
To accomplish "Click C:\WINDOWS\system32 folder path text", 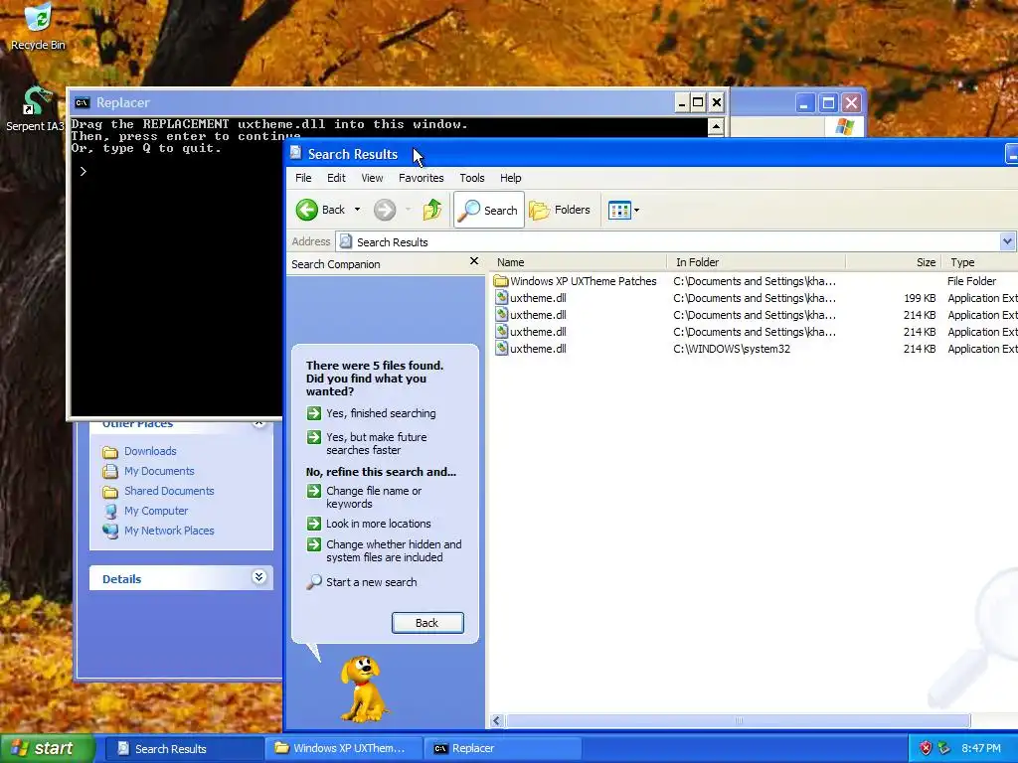I will point(732,349).
